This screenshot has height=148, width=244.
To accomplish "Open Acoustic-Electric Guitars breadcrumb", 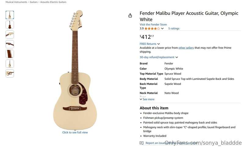I will click(53, 2).
